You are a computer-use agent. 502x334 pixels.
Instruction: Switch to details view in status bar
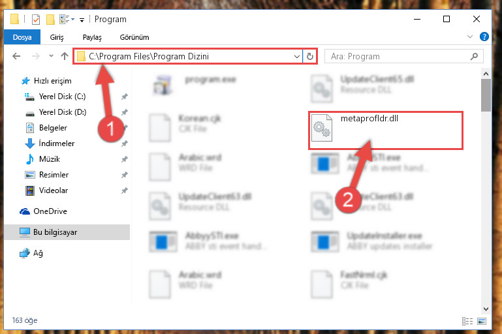tap(467, 321)
